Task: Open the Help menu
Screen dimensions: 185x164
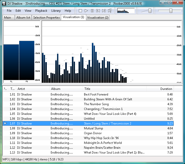Action: coord(68,11)
